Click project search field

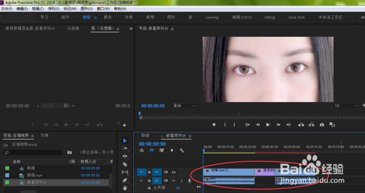click(32, 153)
